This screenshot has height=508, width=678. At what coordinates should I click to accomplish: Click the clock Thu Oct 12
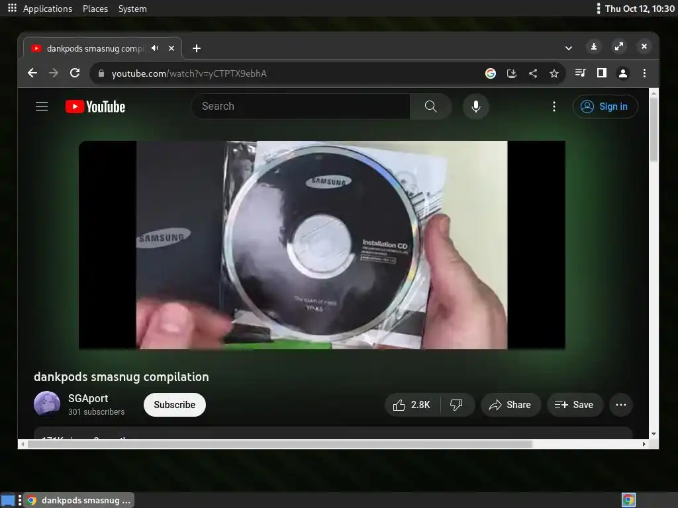pos(640,9)
